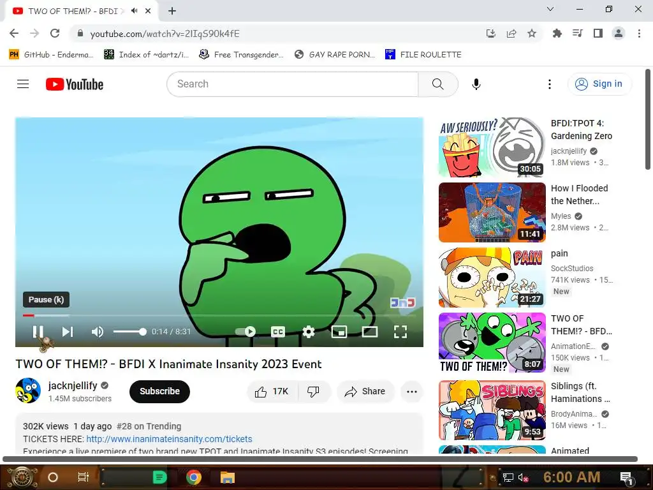Open Chrome profile avatar

point(619,33)
